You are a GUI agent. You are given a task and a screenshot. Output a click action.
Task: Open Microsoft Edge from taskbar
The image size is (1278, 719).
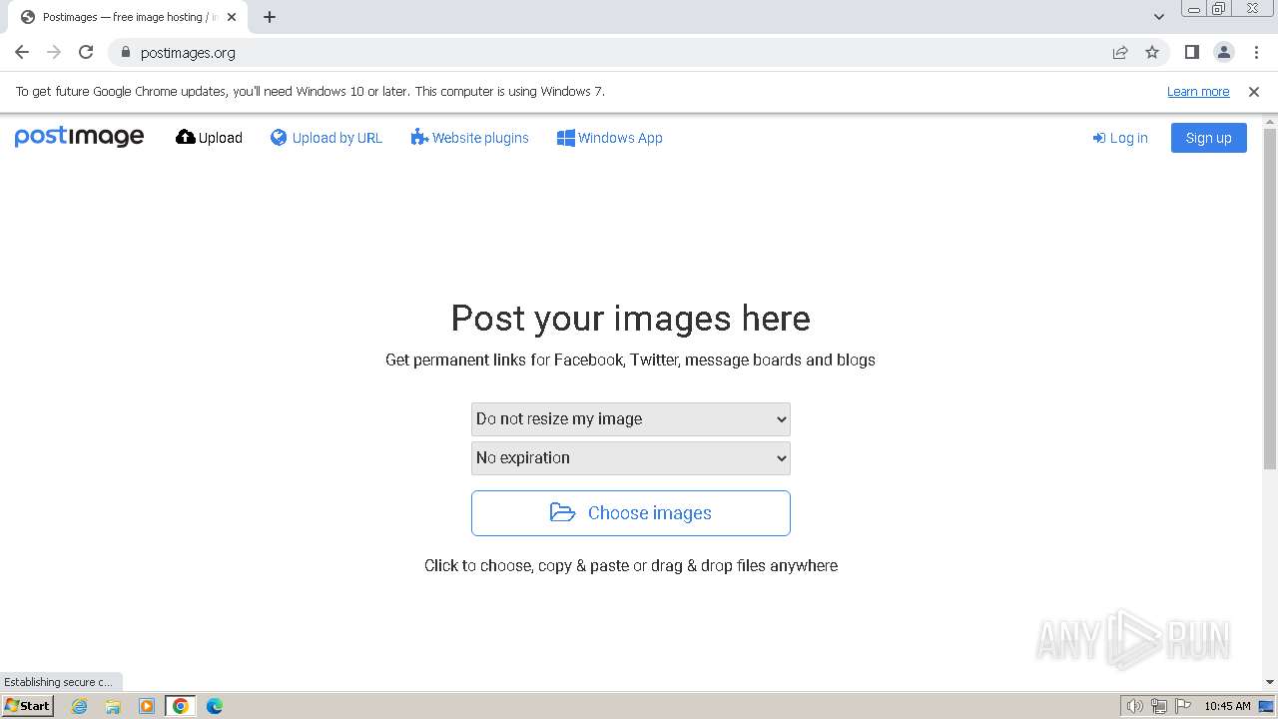tap(215, 706)
